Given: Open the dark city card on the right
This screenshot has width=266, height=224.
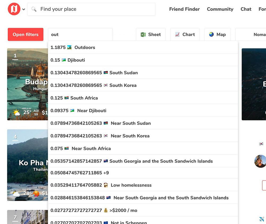Looking at the screenshot, I should [254, 84].
